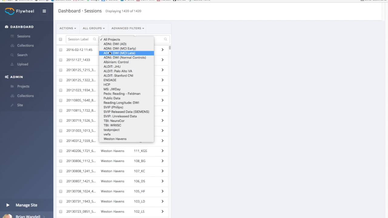Click the Upload sidebar icon
The width and height of the screenshot is (388, 218).
(12, 64)
